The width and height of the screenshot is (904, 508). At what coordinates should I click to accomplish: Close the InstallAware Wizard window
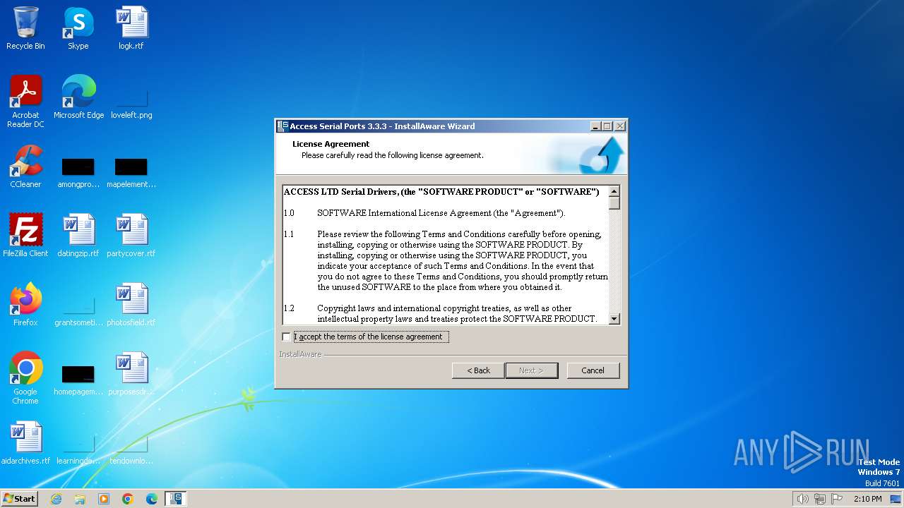pos(619,126)
